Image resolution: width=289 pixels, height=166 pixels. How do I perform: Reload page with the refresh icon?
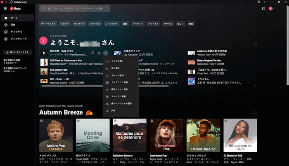[11, 2]
